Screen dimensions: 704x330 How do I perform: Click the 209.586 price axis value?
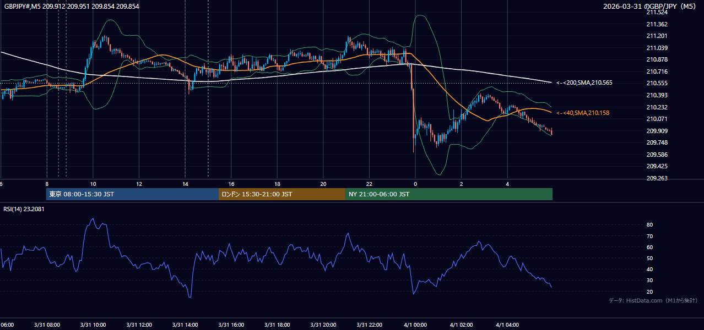(x=657, y=155)
